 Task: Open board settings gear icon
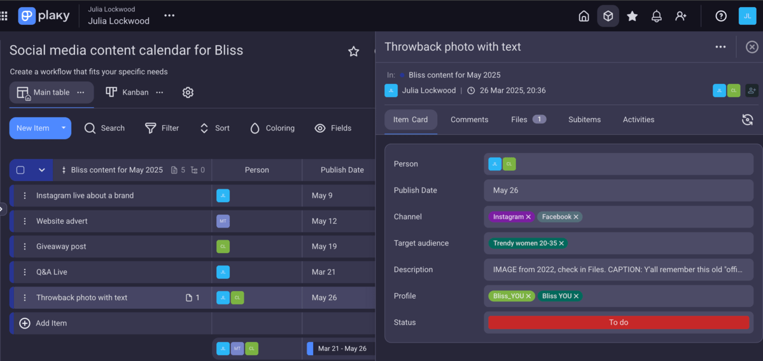(188, 92)
